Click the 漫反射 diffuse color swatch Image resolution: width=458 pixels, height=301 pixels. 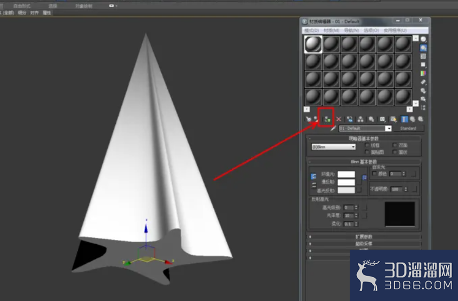pos(346,182)
